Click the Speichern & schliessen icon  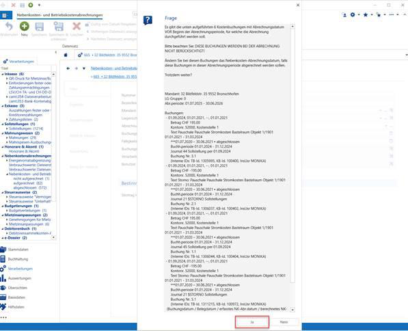coord(58,26)
